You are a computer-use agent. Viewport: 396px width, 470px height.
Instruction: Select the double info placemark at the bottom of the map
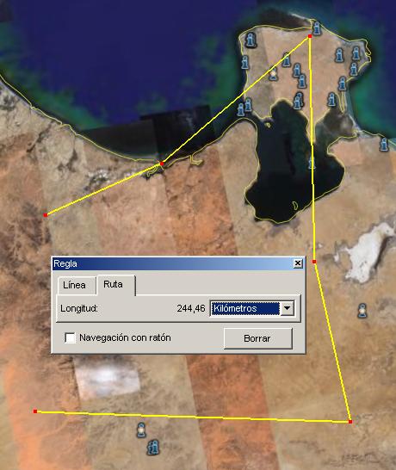[x=153, y=448]
